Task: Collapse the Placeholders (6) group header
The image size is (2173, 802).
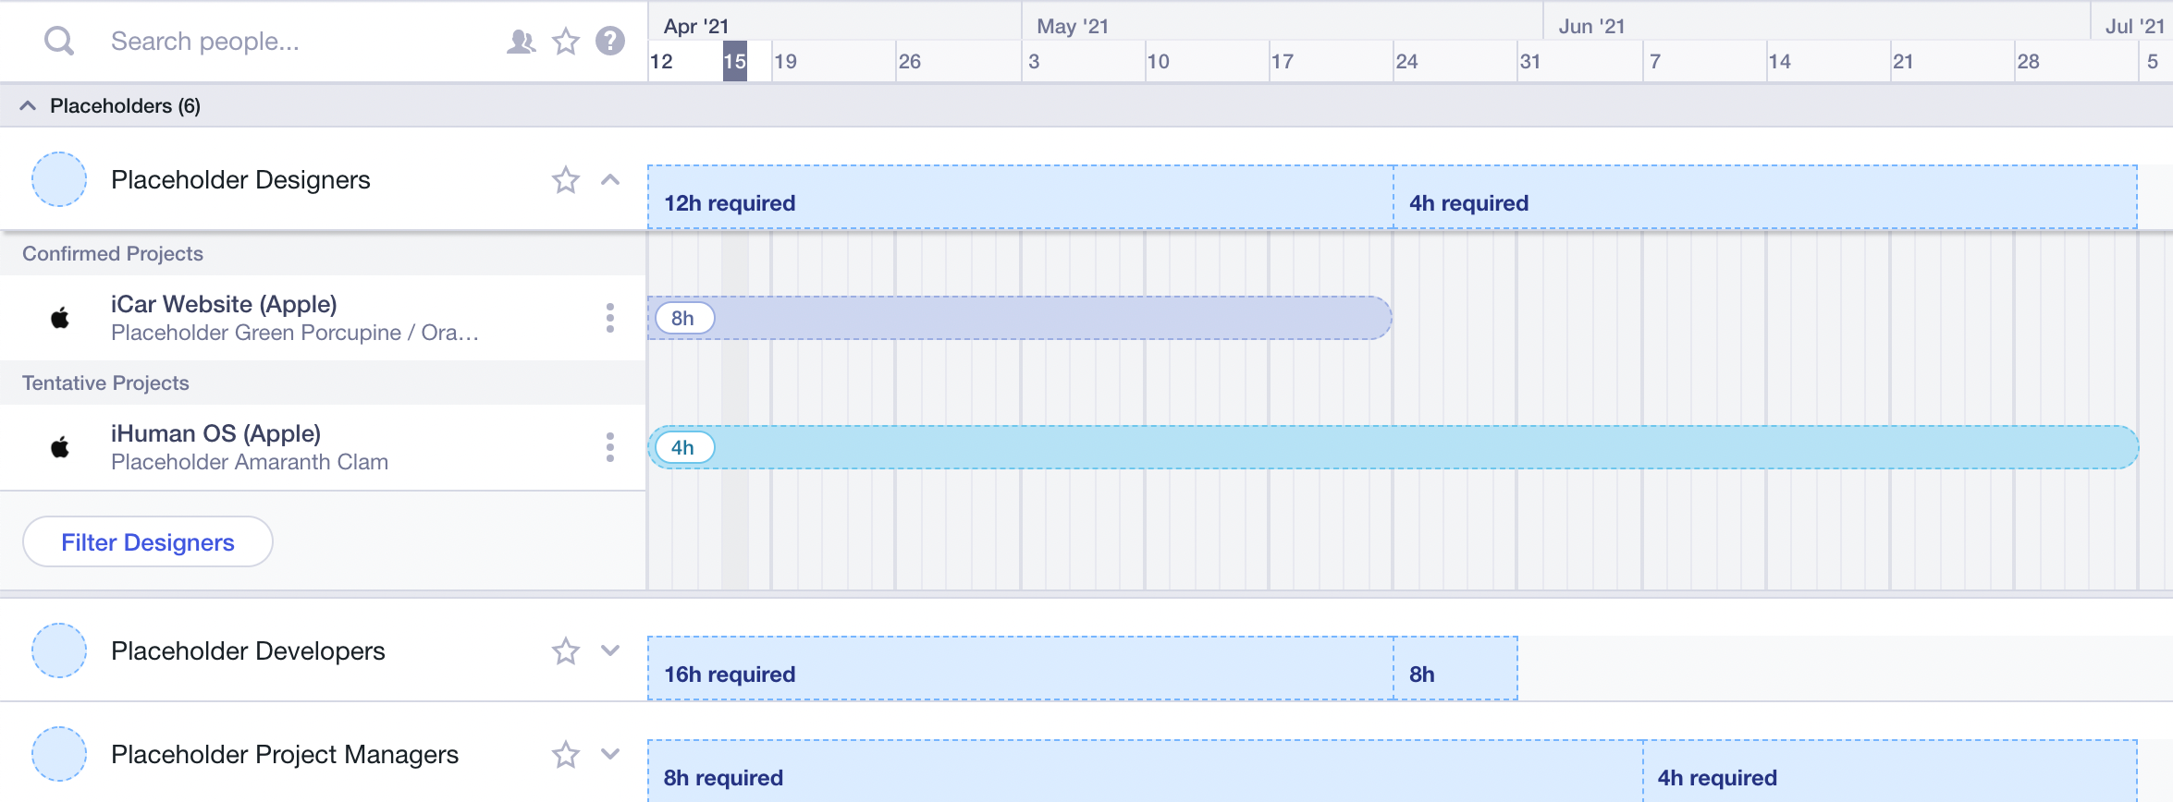Action: 27,105
